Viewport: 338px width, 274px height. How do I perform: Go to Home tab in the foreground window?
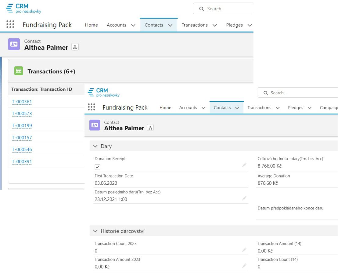165,108
